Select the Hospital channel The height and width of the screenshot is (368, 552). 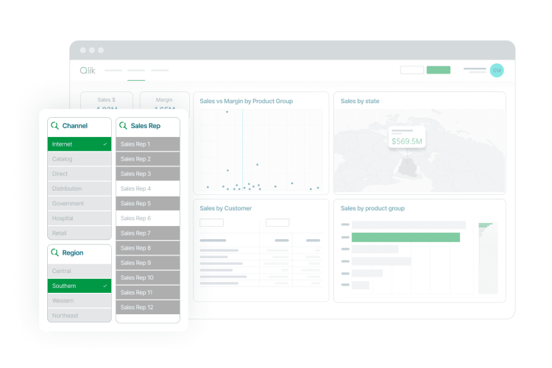click(x=79, y=219)
